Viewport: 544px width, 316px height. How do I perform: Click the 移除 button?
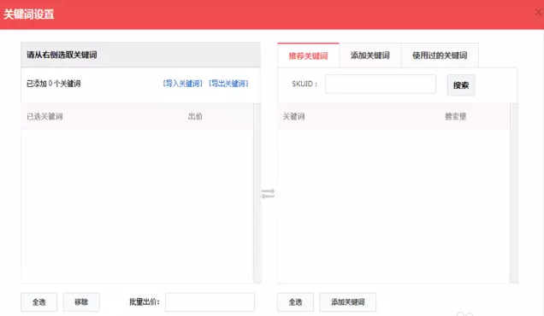tap(81, 302)
